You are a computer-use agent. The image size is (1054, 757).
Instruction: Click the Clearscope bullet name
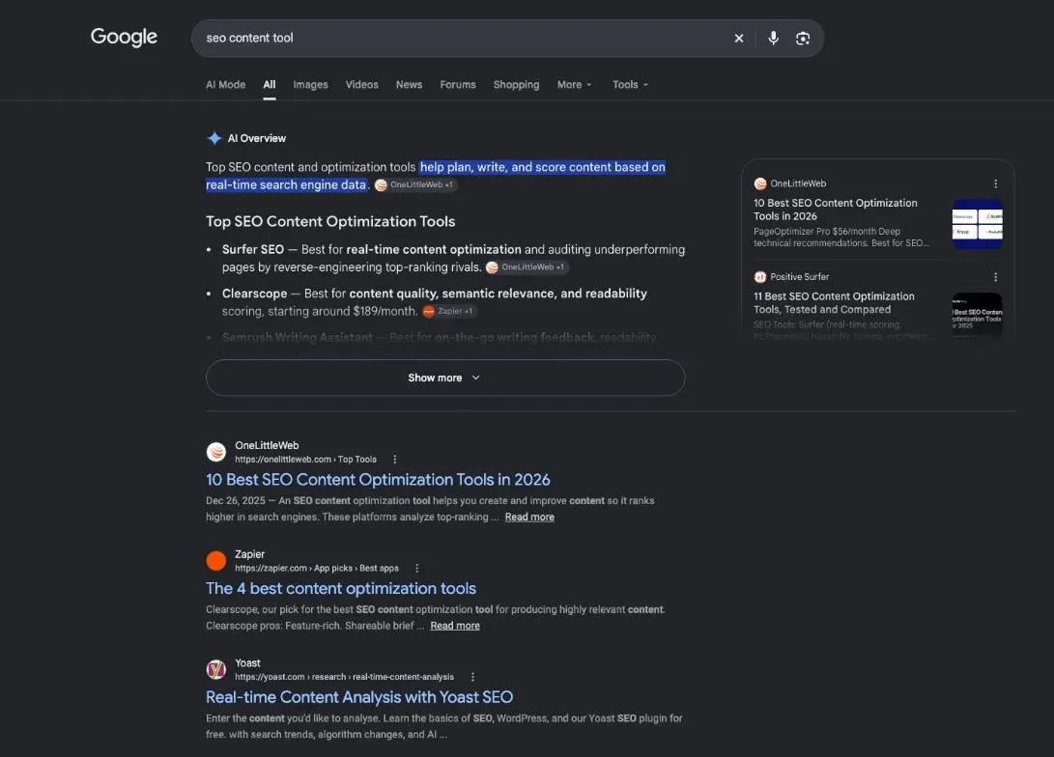[x=254, y=294]
